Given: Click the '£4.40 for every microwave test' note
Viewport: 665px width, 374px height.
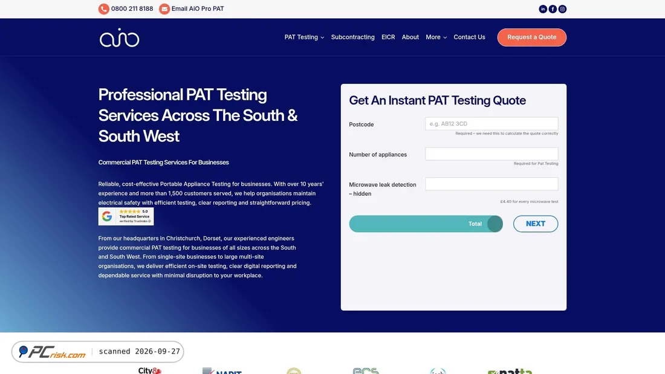Looking at the screenshot, I should 529,201.
